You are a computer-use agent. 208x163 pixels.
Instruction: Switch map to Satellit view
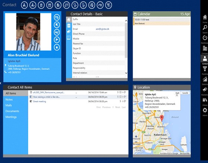pos(185,93)
